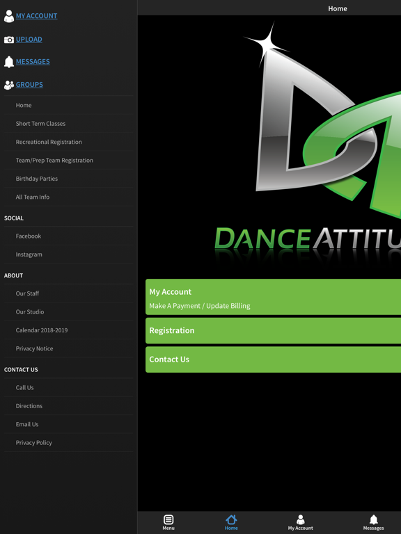Select Call Us
Viewport: 401px width, 534px height.
(68, 387)
